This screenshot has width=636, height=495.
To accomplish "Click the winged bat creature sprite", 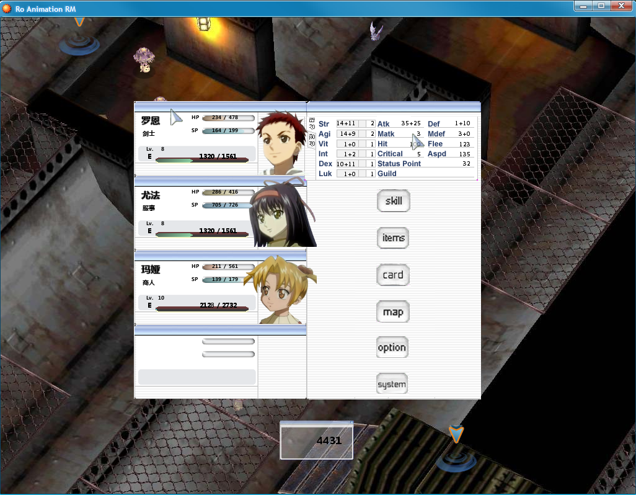I will (376, 31).
